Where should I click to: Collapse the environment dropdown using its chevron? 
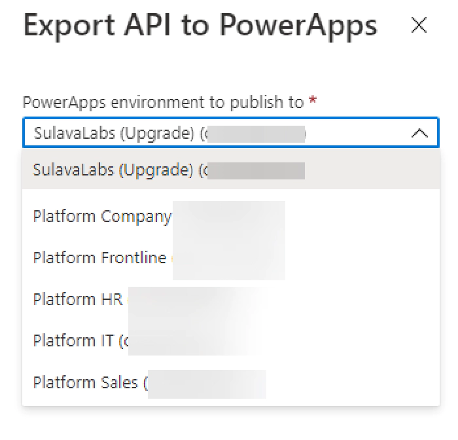pyautogui.click(x=419, y=134)
